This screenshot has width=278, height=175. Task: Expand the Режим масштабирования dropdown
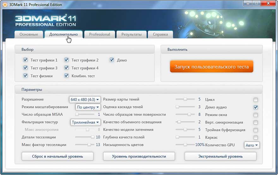pos(88,107)
